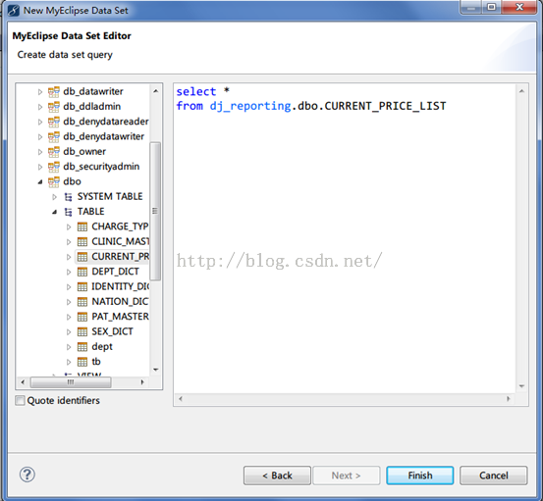Expand the SEX_DICT table columns
The height and width of the screenshot is (501, 543).
point(69,332)
